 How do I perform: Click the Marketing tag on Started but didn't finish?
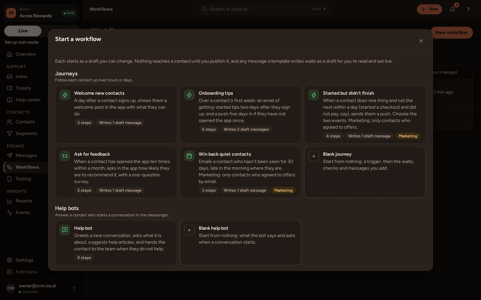408,136
